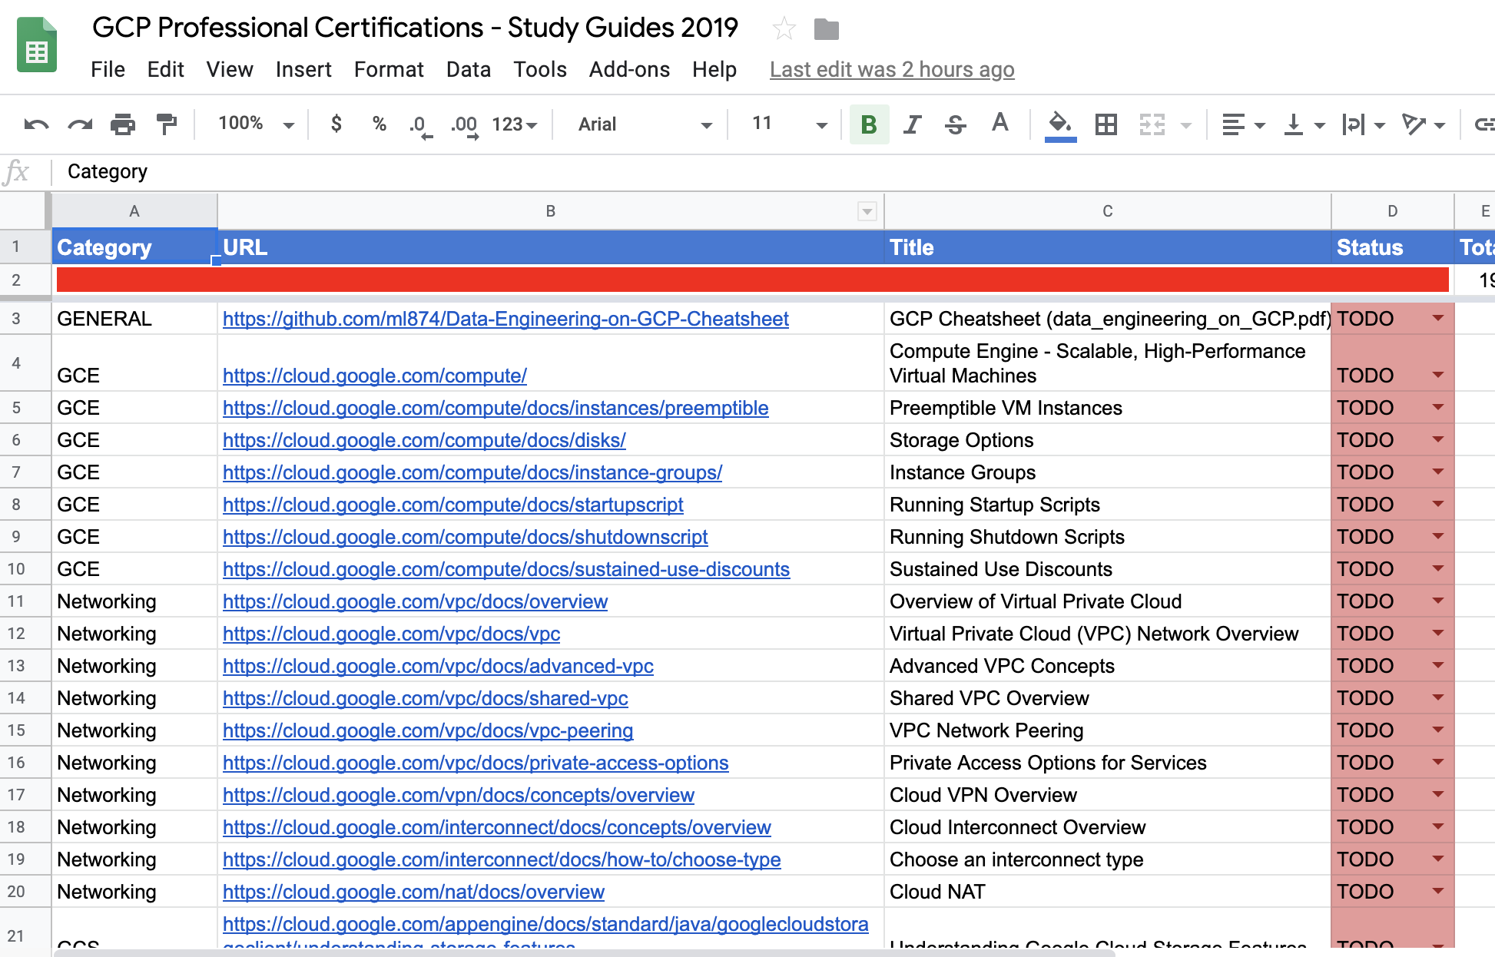Open the zoom 100% dropdown
Screen dimensions: 1495x957
point(256,124)
